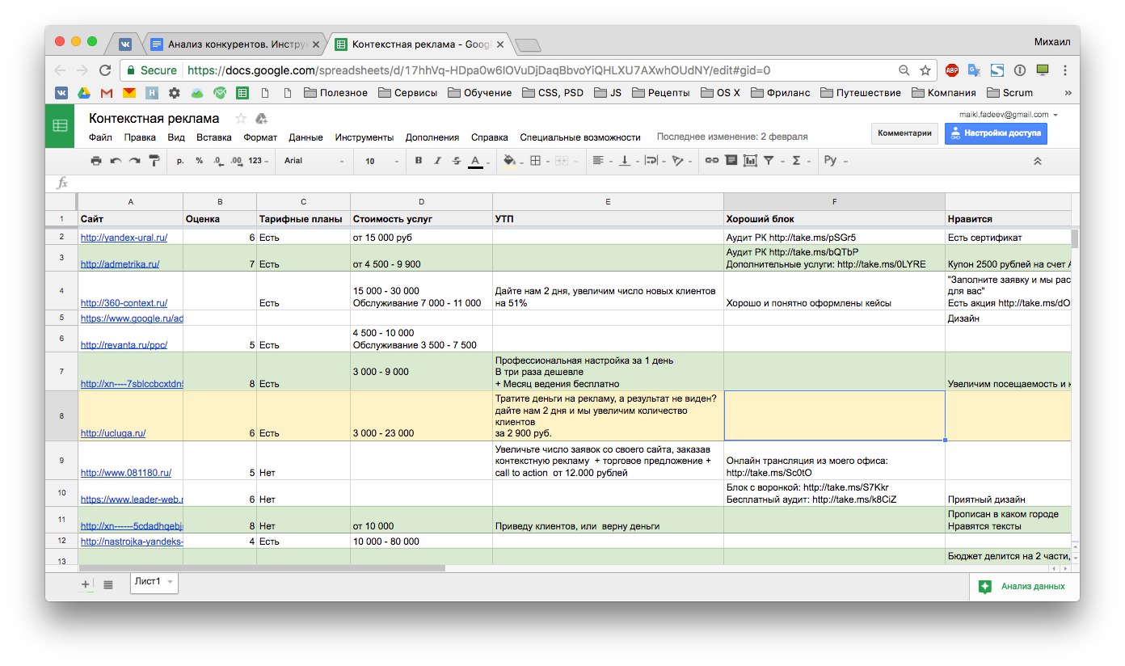This screenshot has width=1125, height=666.
Task: Open horizontal align dropdown
Action: point(602,161)
